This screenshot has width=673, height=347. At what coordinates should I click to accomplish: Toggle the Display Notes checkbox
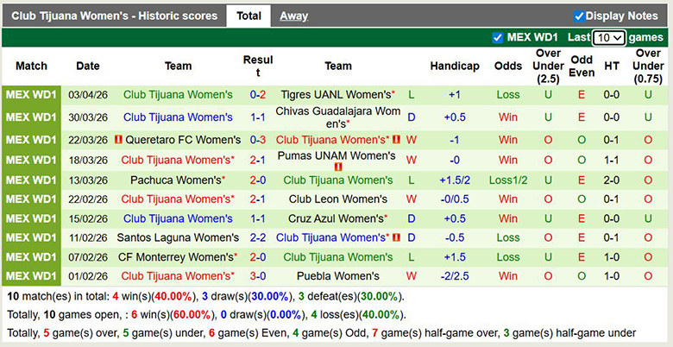(579, 16)
